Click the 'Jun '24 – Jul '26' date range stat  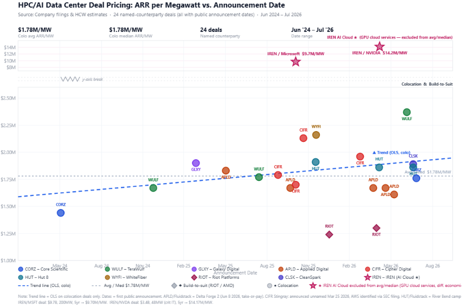tap(312, 30)
